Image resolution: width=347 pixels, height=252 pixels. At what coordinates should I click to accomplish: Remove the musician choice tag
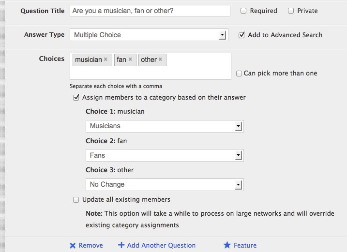pyautogui.click(x=106, y=59)
